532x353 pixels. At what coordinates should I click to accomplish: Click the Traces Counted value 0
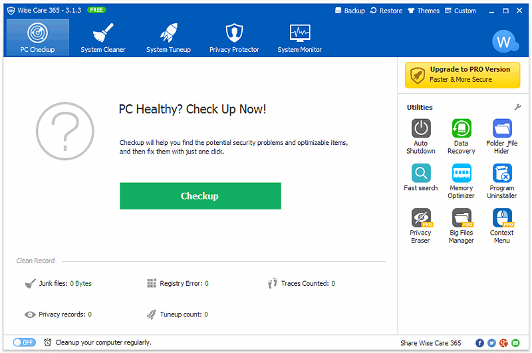(333, 283)
